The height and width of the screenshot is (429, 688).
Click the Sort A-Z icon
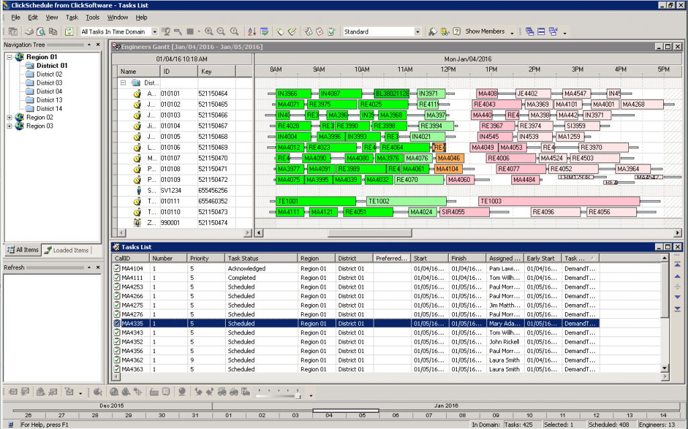coord(251,32)
